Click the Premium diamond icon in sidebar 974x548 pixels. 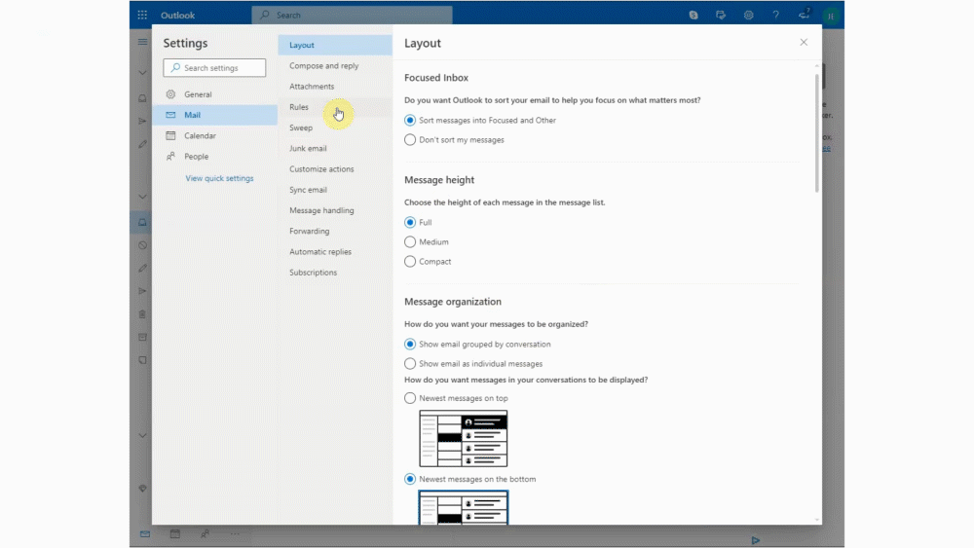[142, 489]
